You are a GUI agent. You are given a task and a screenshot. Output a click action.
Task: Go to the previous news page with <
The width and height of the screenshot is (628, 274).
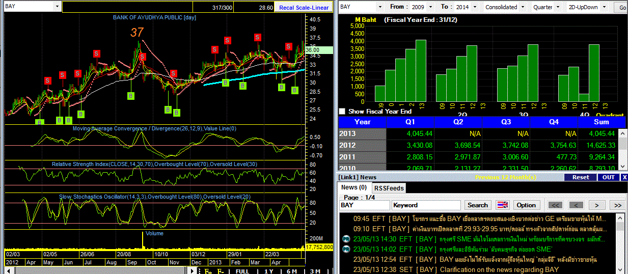coord(576,205)
